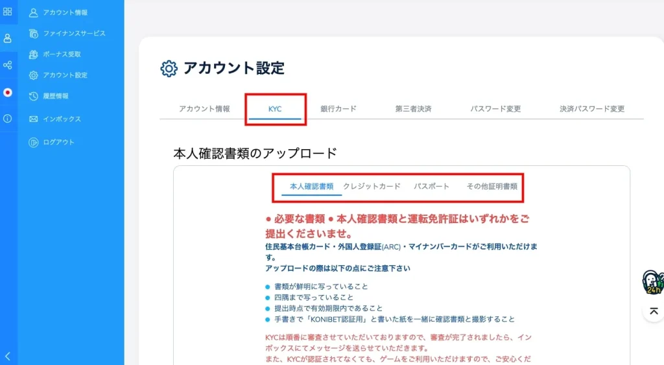The width and height of the screenshot is (664, 365).
Task: Open インボックス in sidebar menu
Action: tap(62, 119)
